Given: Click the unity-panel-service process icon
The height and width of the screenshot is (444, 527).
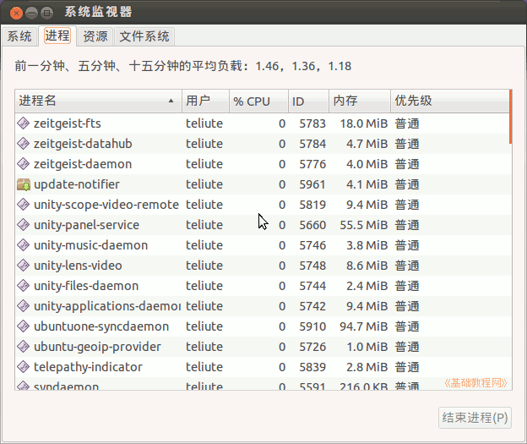Looking at the screenshot, I should [x=24, y=225].
